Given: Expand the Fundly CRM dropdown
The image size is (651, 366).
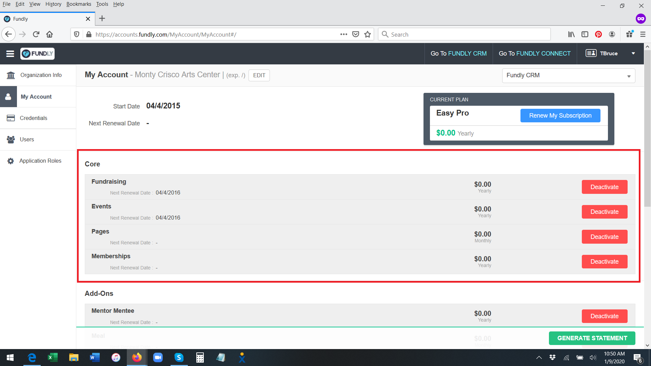Looking at the screenshot, I should coord(569,76).
